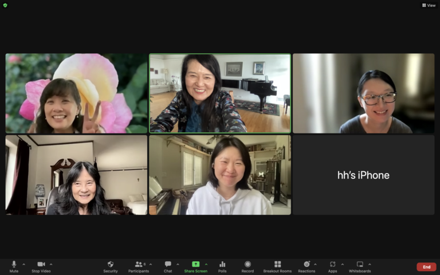Launch the Polls feature

(222, 266)
